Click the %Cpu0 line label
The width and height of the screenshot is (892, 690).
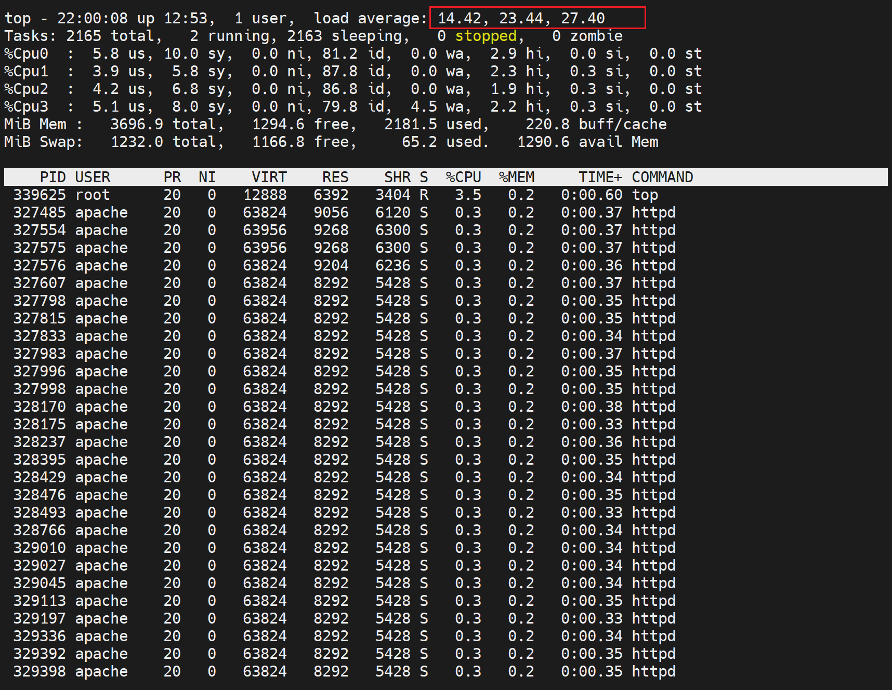tap(26, 53)
